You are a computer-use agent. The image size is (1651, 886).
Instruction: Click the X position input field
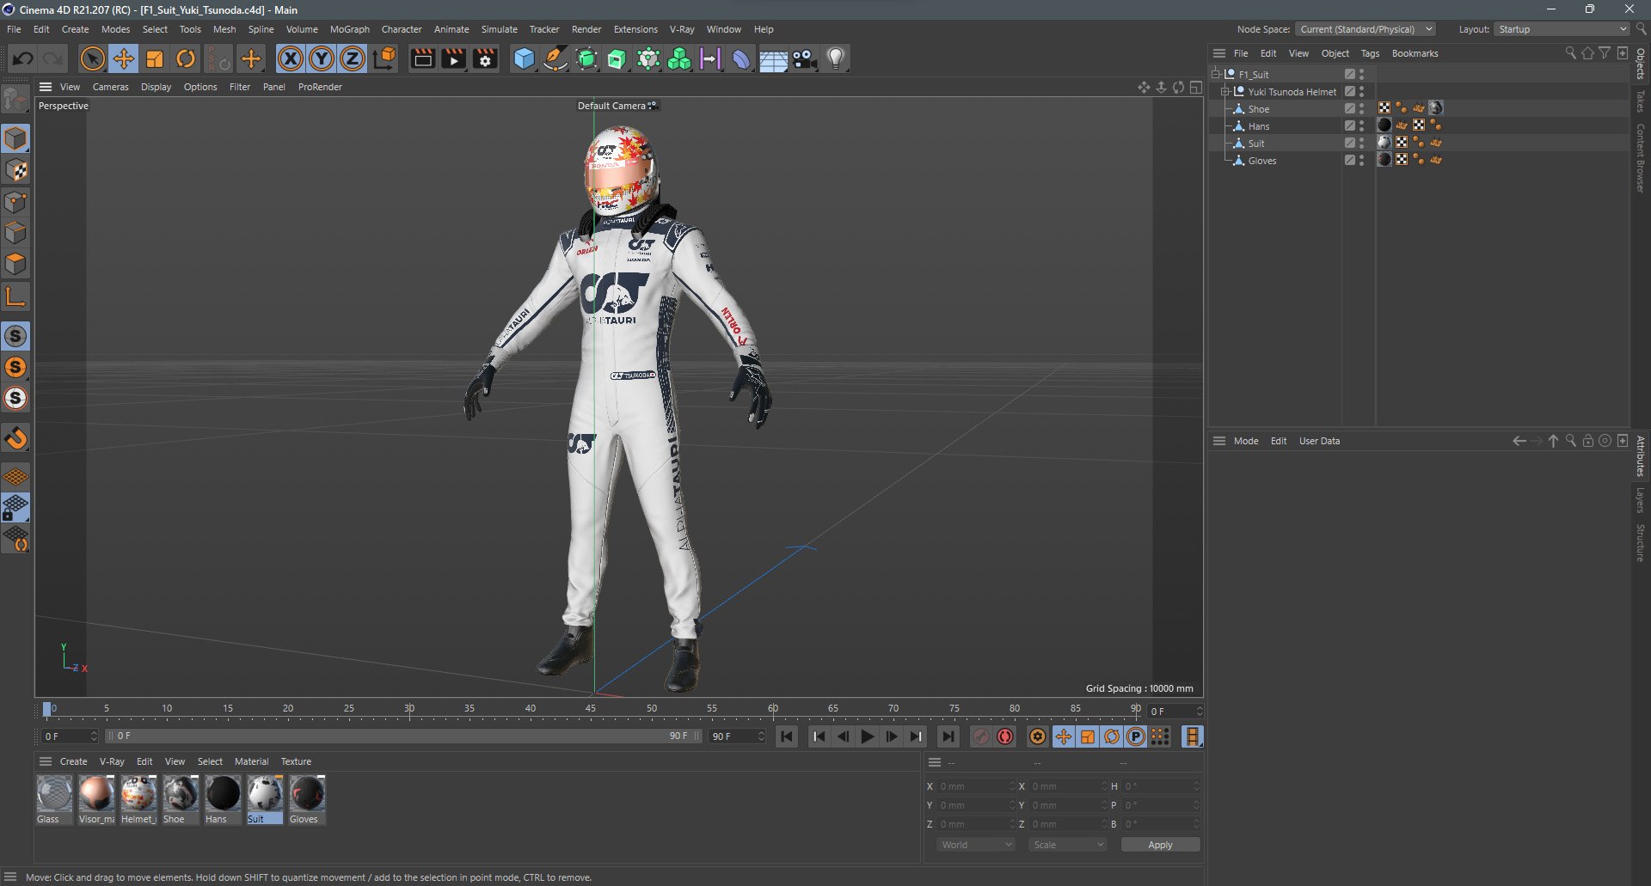coord(975,786)
